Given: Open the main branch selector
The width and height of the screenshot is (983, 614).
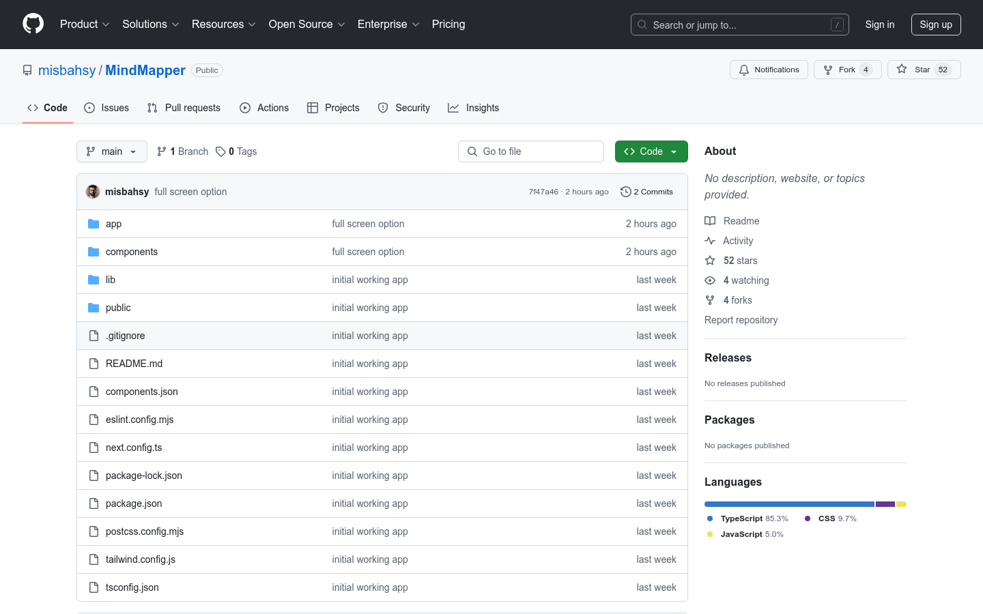Looking at the screenshot, I should (111, 151).
